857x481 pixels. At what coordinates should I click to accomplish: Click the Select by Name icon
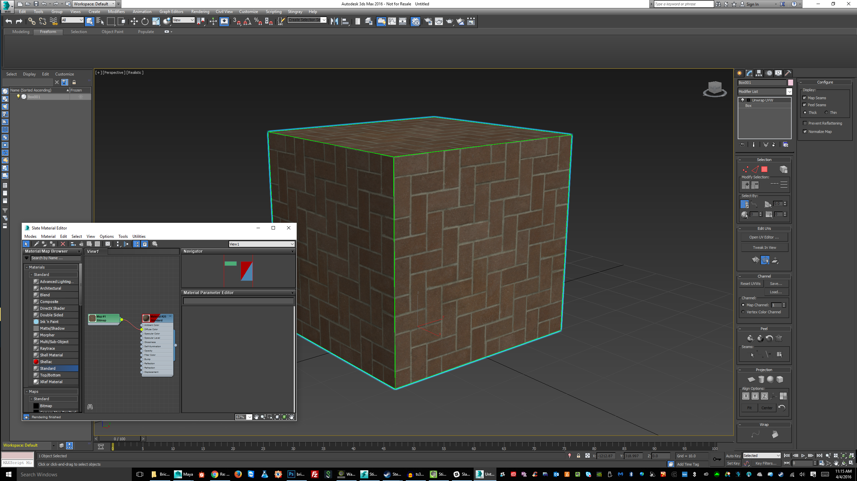tap(100, 22)
